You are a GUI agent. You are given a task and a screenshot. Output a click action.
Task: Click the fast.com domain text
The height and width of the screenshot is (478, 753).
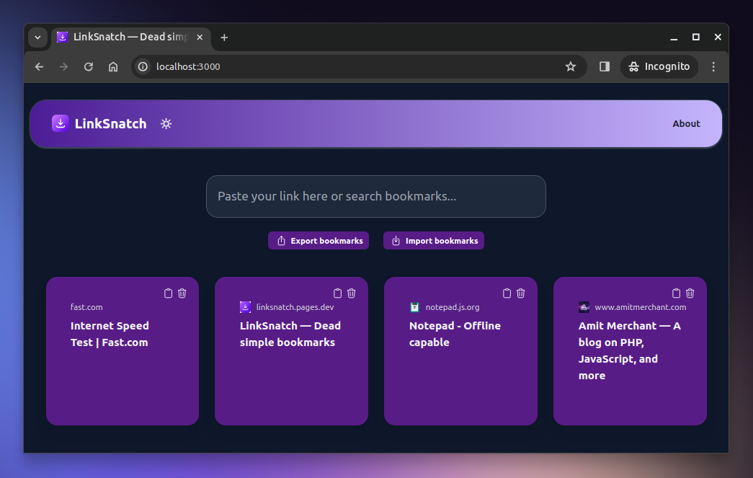pos(86,307)
